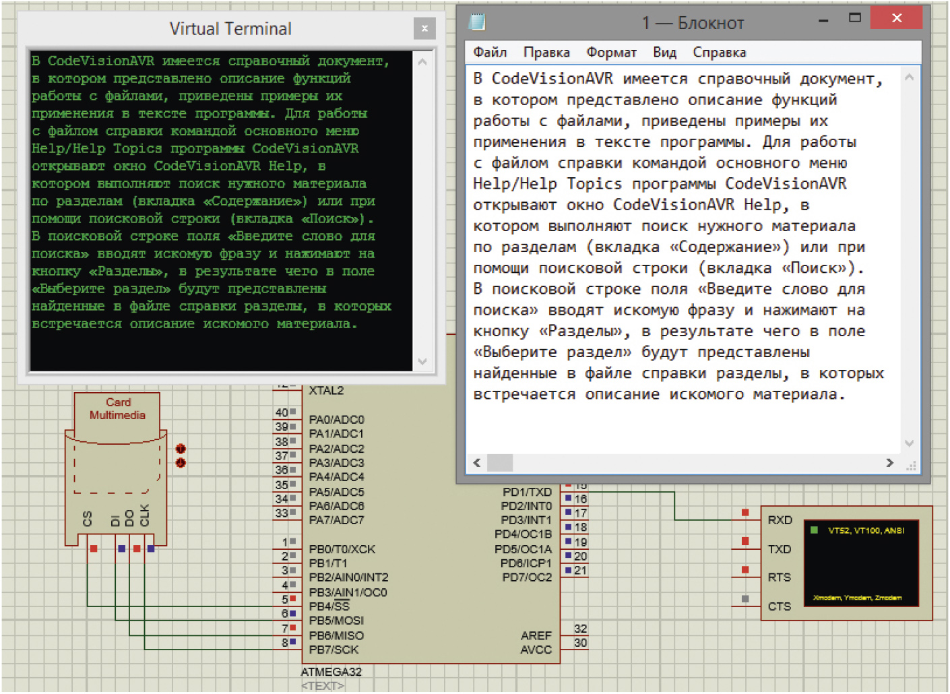This screenshot has width=950, height=694.
Task: Click the PB6/MISO pin label
Action: click(336, 635)
